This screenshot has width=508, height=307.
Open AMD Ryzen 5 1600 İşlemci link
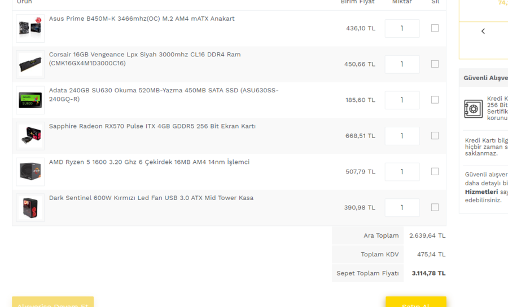coord(149,162)
